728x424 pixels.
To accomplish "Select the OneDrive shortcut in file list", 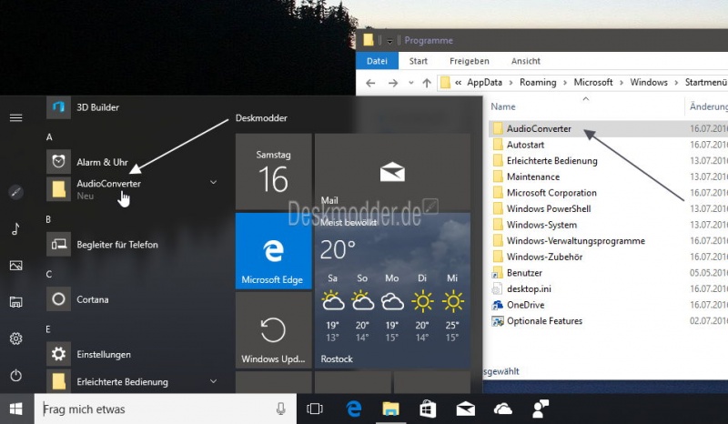I will 525,305.
